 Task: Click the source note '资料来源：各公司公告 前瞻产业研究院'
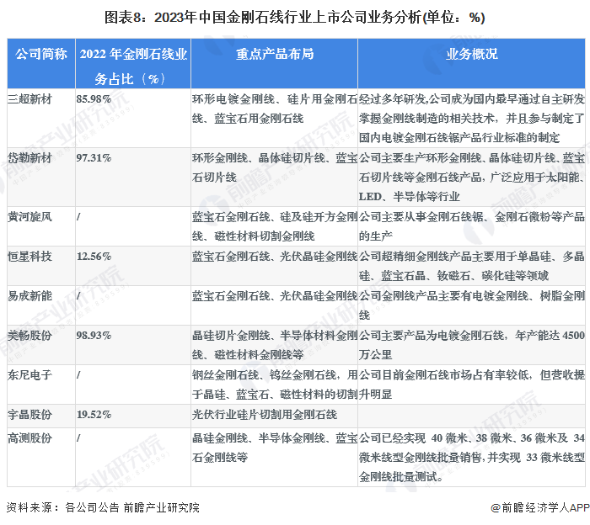pyautogui.click(x=103, y=507)
